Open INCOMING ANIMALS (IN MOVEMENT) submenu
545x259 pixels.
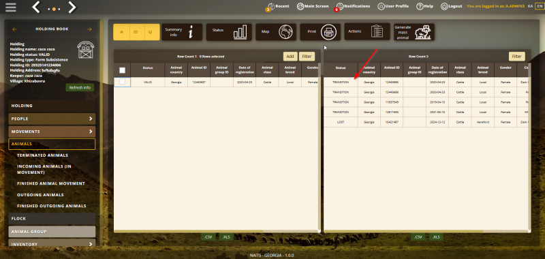(44, 169)
